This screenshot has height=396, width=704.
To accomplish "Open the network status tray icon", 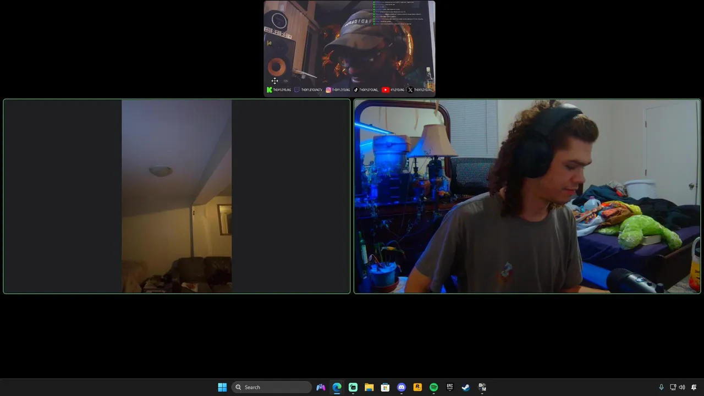I will (673, 387).
